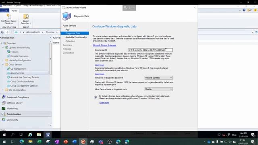Select the Collection wizard step
Screen dimensions: 258x145
pos(70,41)
